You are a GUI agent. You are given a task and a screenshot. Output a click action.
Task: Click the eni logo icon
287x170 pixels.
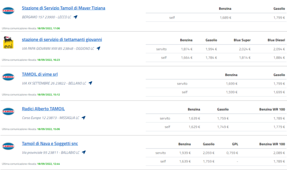(8, 43)
